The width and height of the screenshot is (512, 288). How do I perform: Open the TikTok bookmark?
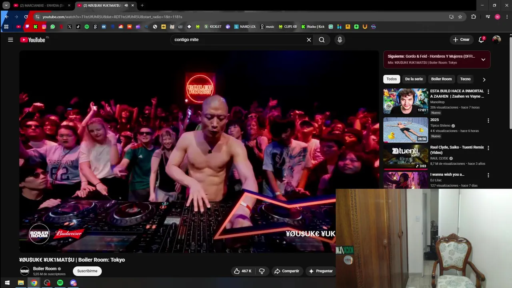tap(78, 27)
